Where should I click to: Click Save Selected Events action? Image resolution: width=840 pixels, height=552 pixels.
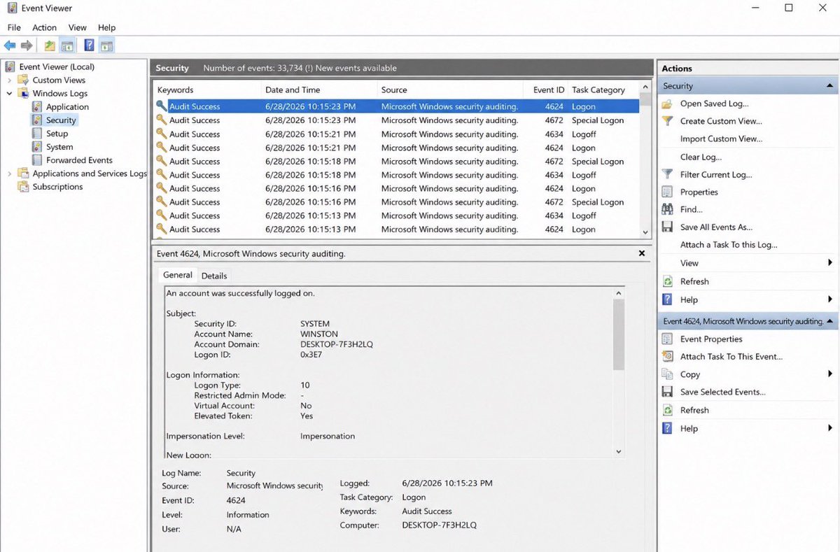click(722, 392)
